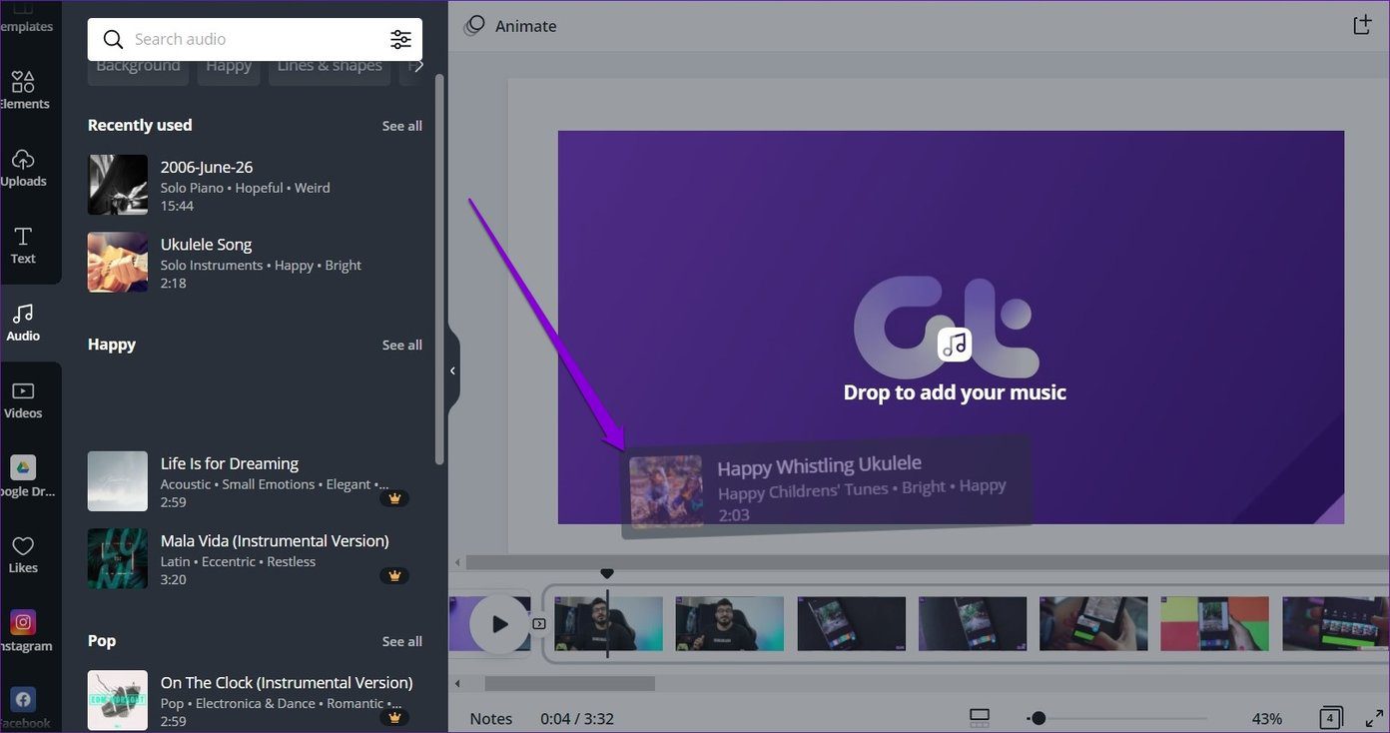Image resolution: width=1390 pixels, height=733 pixels.
Task: Open the Instagram app icon in sidebar
Action: click(x=23, y=632)
